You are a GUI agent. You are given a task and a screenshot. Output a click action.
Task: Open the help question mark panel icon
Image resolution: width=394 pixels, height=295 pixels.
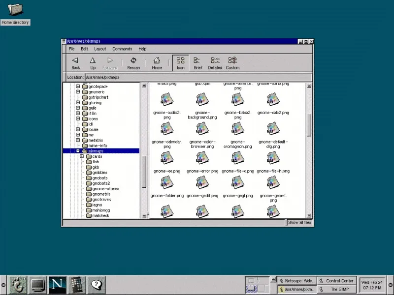(x=96, y=284)
